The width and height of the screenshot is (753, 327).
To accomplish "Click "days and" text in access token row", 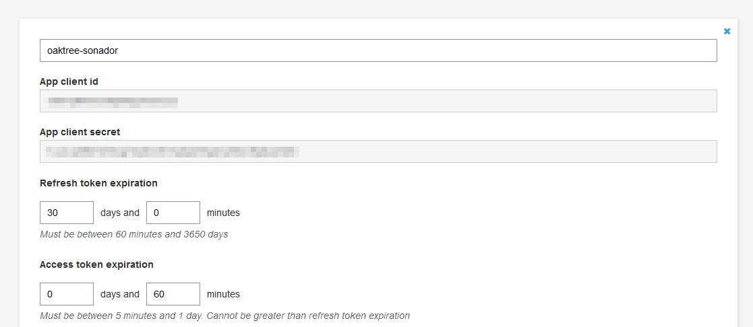I will [120, 294].
